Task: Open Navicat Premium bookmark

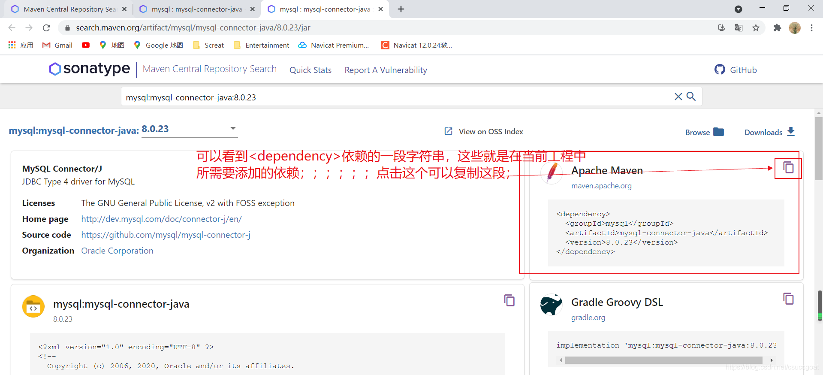Action: (x=334, y=45)
